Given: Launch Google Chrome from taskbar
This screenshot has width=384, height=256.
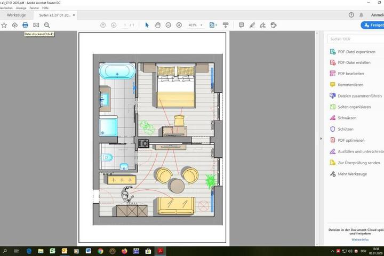Looking at the screenshot, I should pos(100,251).
